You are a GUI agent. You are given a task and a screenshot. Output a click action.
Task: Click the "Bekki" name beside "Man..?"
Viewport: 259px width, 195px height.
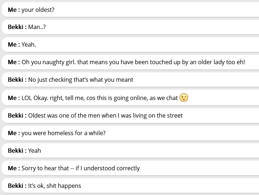click(16, 27)
